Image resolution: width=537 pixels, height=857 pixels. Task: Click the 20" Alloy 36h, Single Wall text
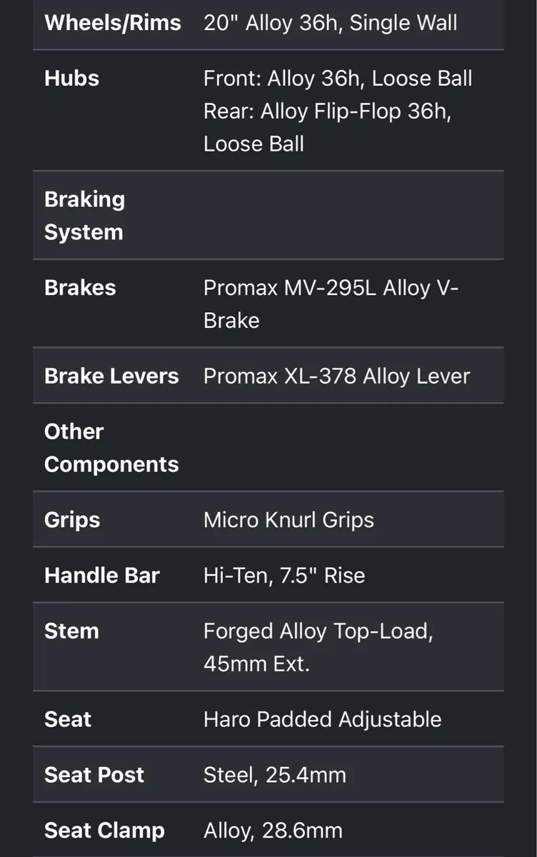(x=330, y=22)
